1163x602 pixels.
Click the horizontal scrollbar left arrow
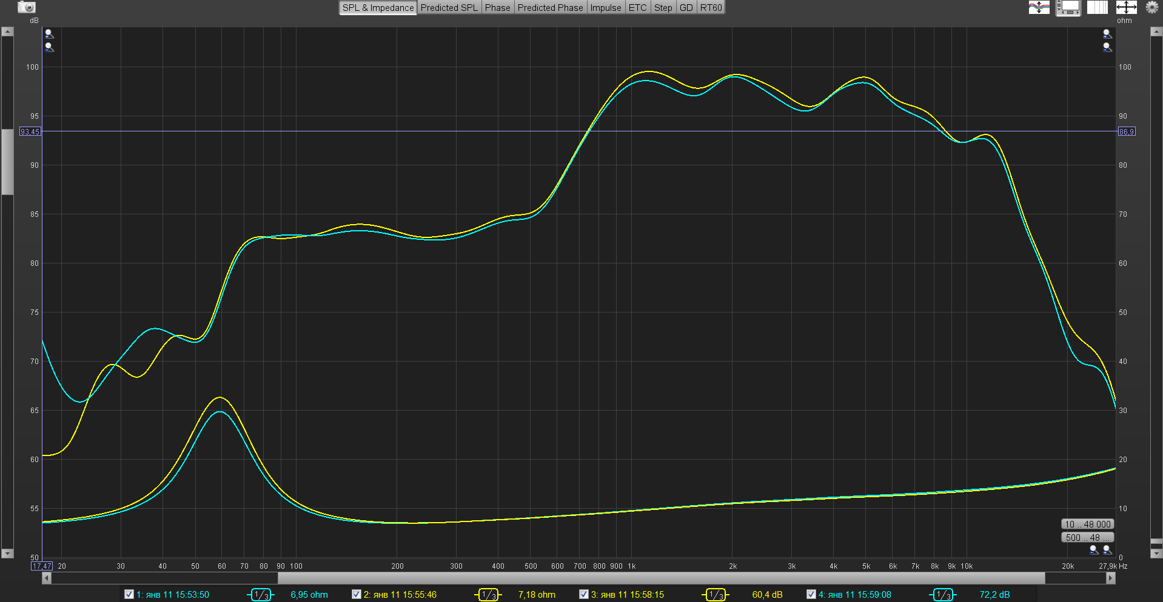tap(47, 578)
